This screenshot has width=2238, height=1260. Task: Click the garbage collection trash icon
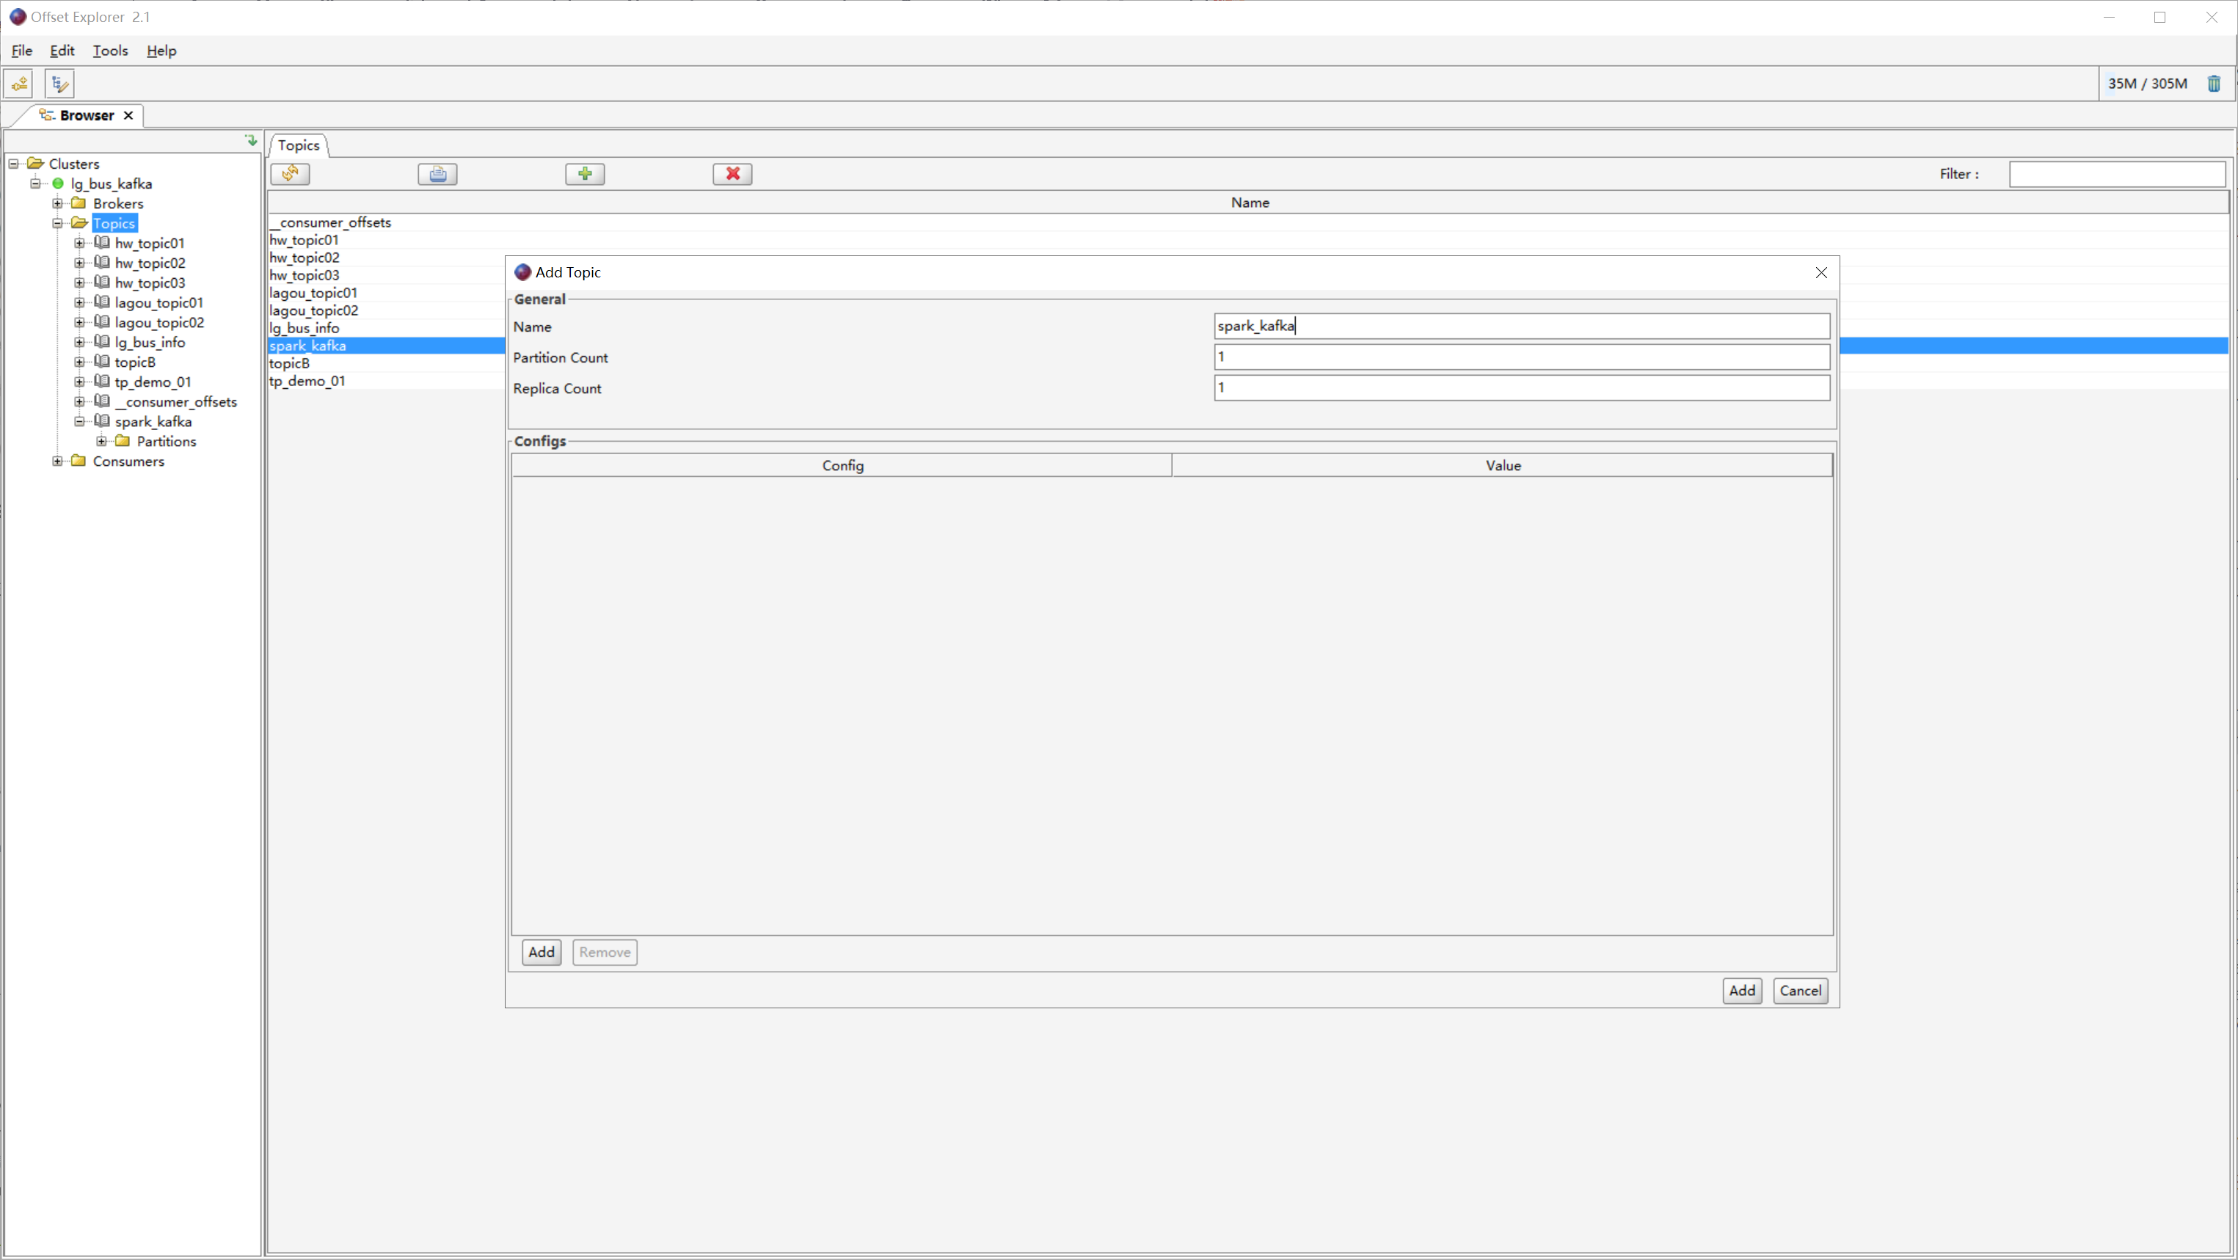[x=2214, y=84]
